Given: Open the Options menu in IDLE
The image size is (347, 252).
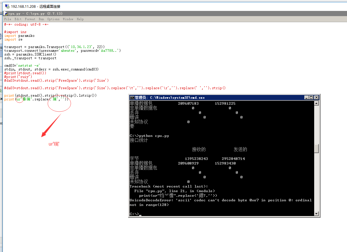Looking at the screenshot, I should click(x=53, y=19).
